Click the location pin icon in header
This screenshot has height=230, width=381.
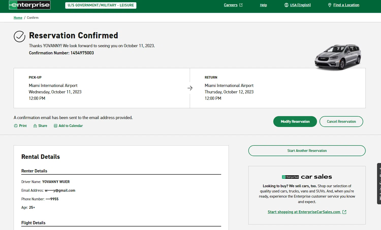[330, 5]
